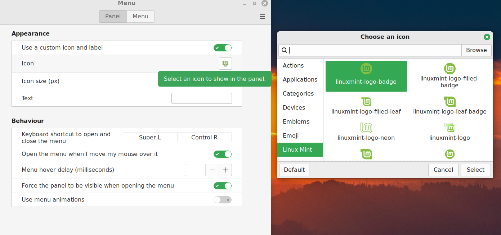Close the Choose an icon dialog
The image size is (501, 235).
(x=487, y=37)
